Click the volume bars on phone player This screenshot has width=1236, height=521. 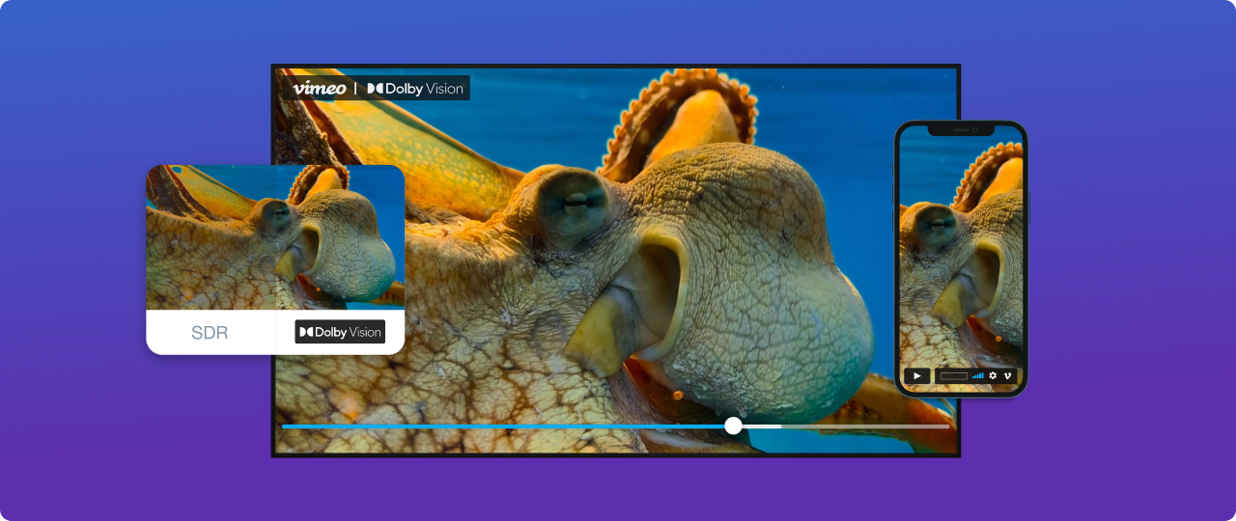[977, 375]
